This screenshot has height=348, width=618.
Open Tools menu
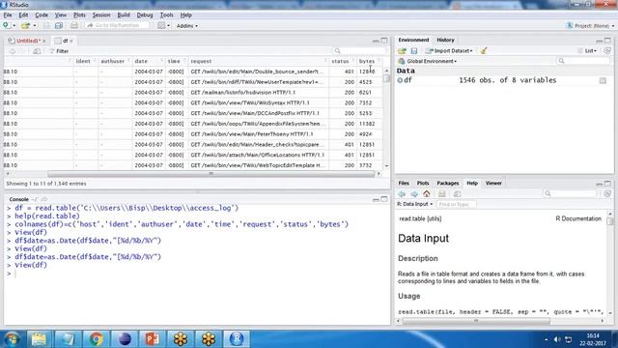166,15
